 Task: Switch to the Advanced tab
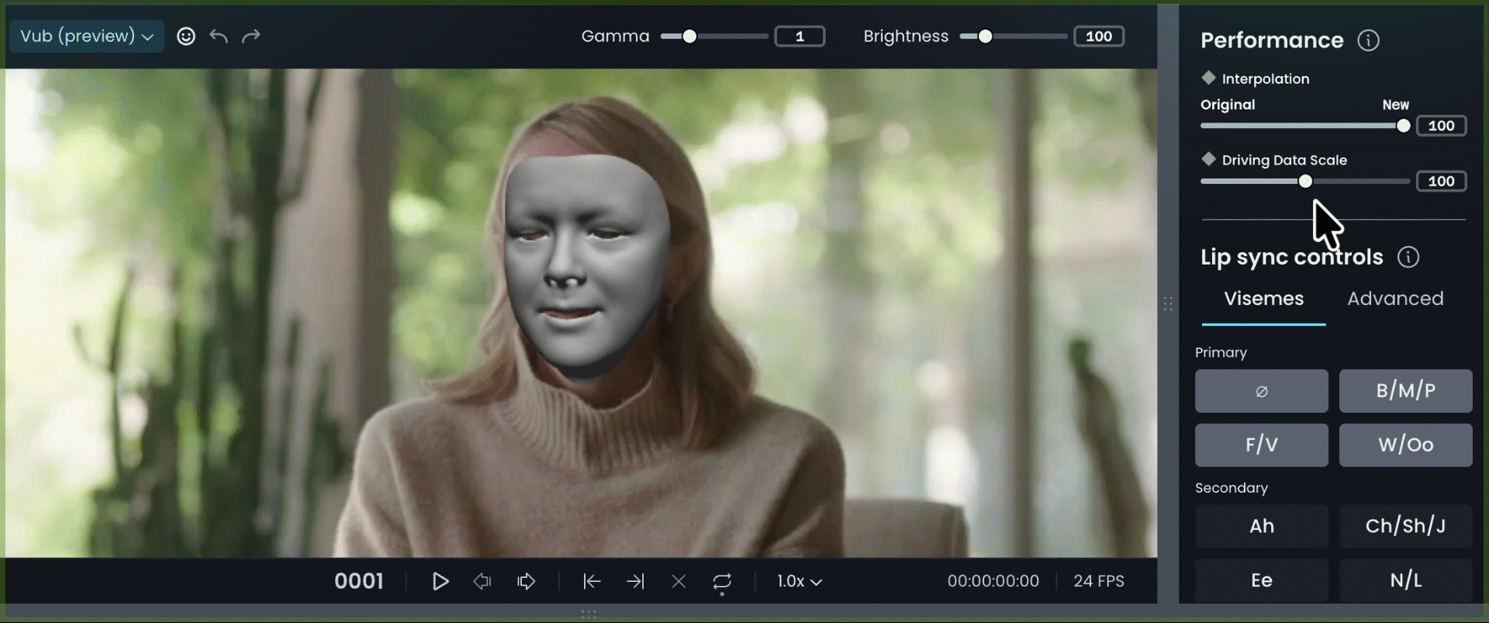[x=1395, y=299]
